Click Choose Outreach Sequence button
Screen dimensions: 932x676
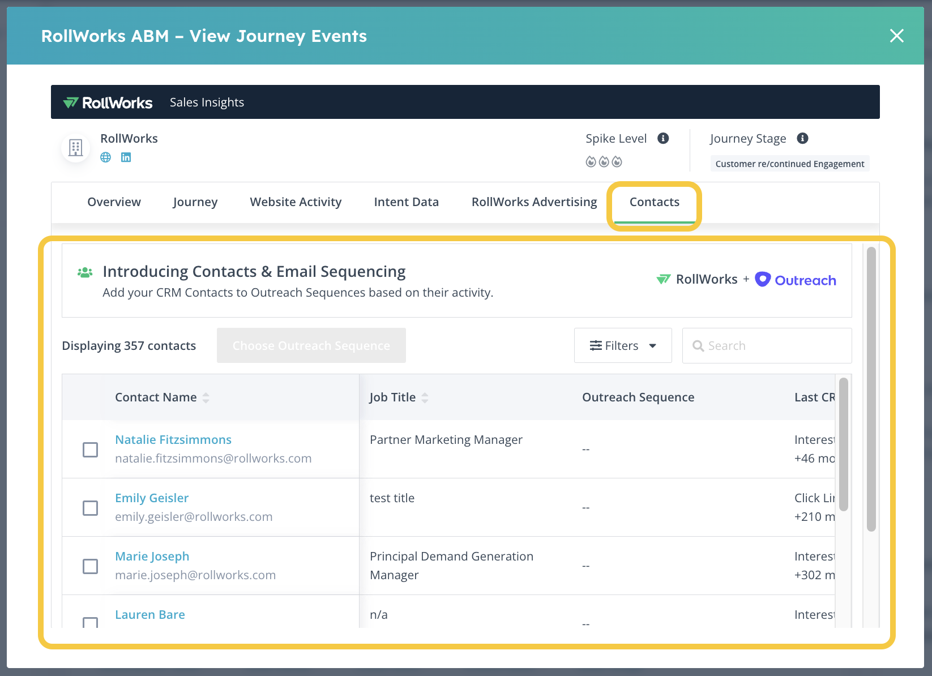point(311,345)
